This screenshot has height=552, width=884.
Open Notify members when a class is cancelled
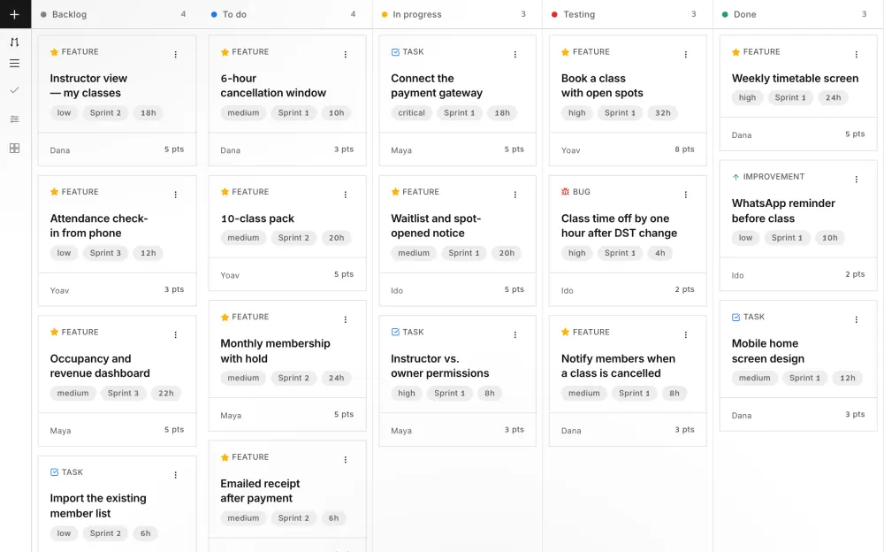(618, 365)
